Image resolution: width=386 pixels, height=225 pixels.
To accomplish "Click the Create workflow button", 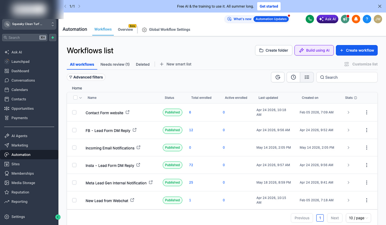I will coord(357,50).
